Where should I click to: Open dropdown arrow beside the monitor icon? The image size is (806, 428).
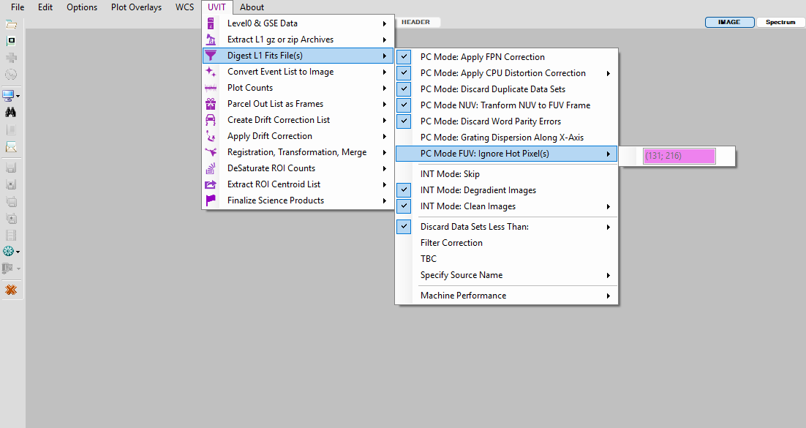click(x=18, y=96)
